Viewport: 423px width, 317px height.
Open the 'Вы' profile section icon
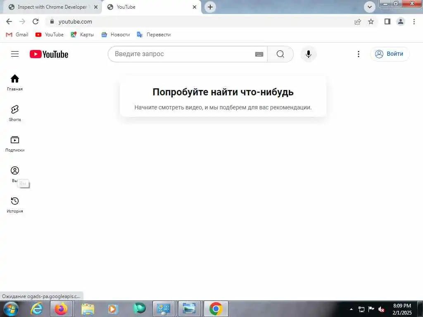coord(15,170)
